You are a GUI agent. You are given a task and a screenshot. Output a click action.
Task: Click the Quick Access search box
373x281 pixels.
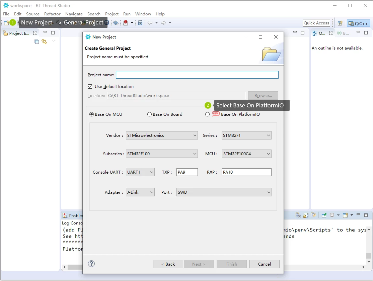tap(316, 23)
